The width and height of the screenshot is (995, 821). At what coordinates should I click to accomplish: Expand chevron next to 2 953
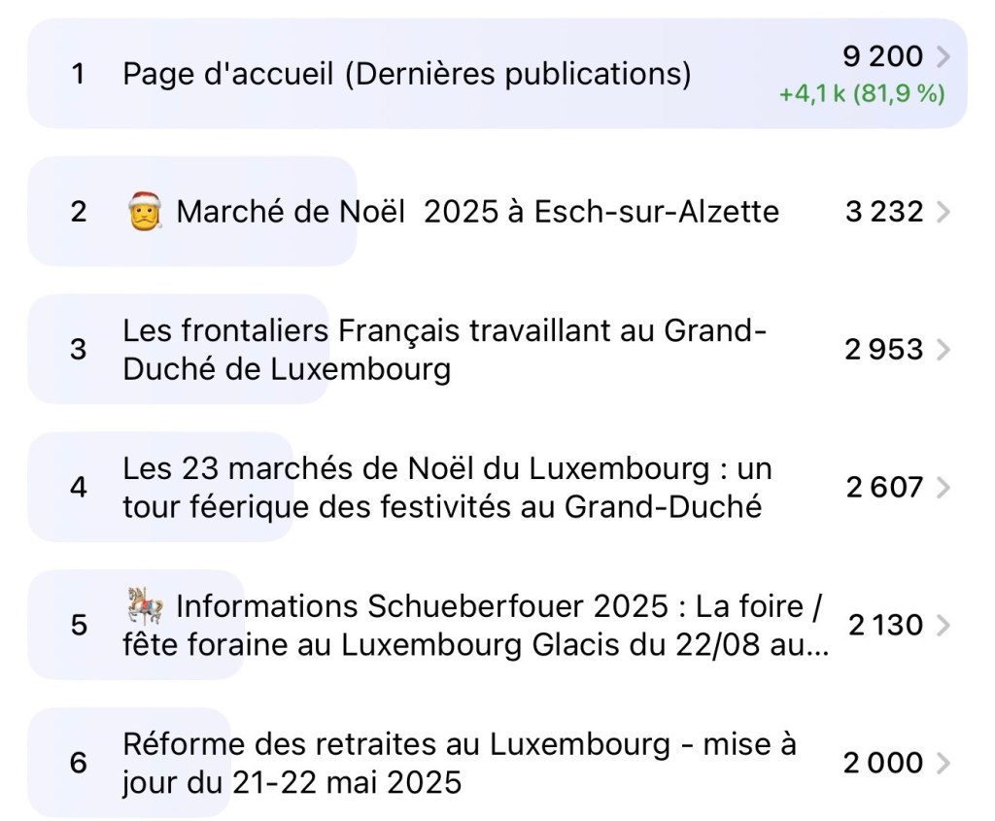pyautogui.click(x=942, y=350)
